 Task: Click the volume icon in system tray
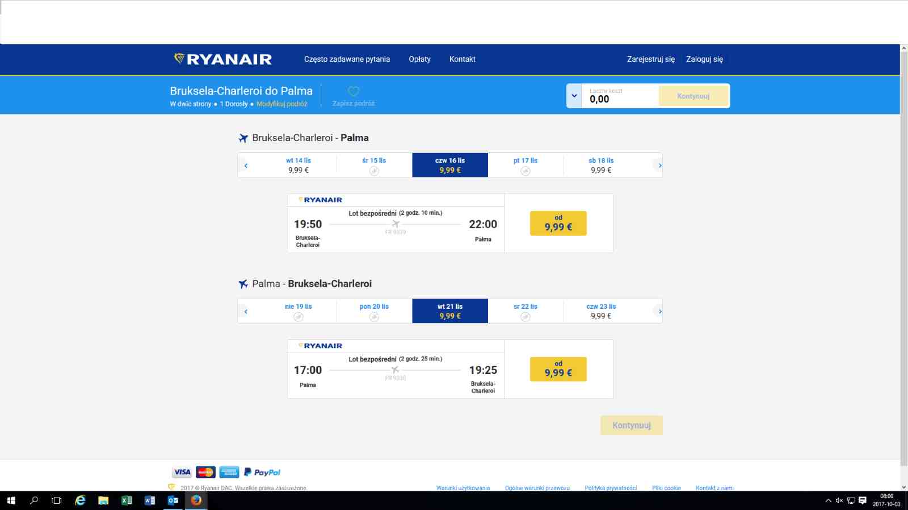tap(839, 500)
